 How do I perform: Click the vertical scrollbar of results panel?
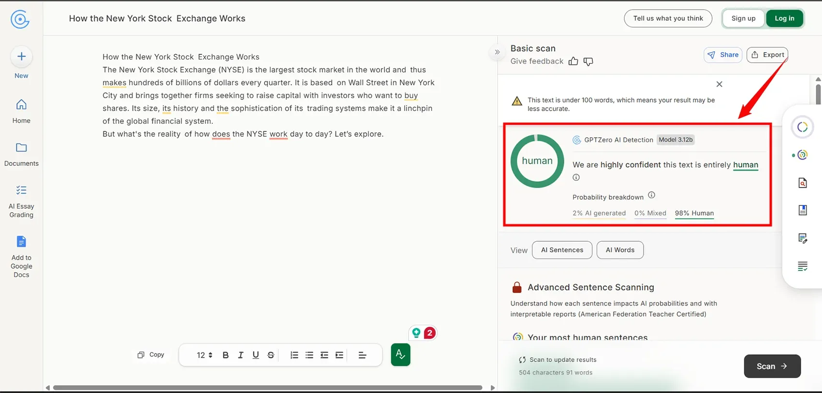[x=818, y=94]
